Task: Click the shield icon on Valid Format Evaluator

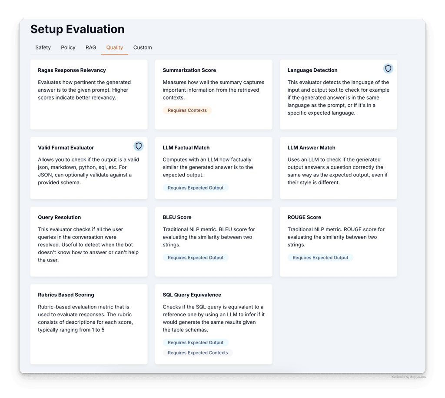Action: (x=139, y=146)
